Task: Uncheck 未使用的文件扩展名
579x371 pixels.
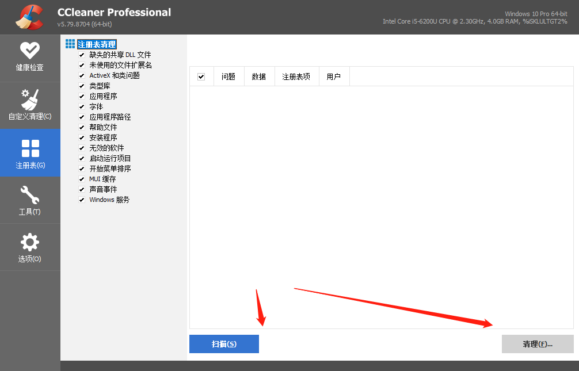Action: [82, 66]
